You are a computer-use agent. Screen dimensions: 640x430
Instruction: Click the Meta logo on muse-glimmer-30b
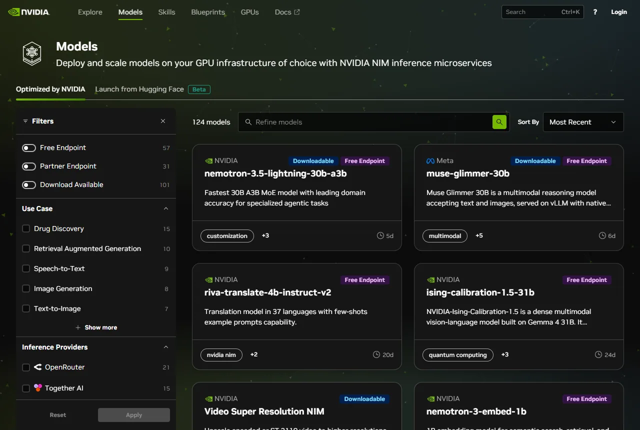(x=430, y=161)
